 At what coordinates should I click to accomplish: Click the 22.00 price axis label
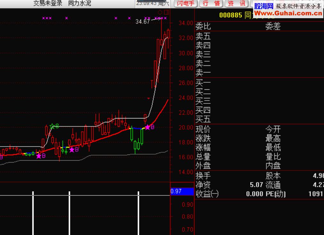click(x=186, y=112)
